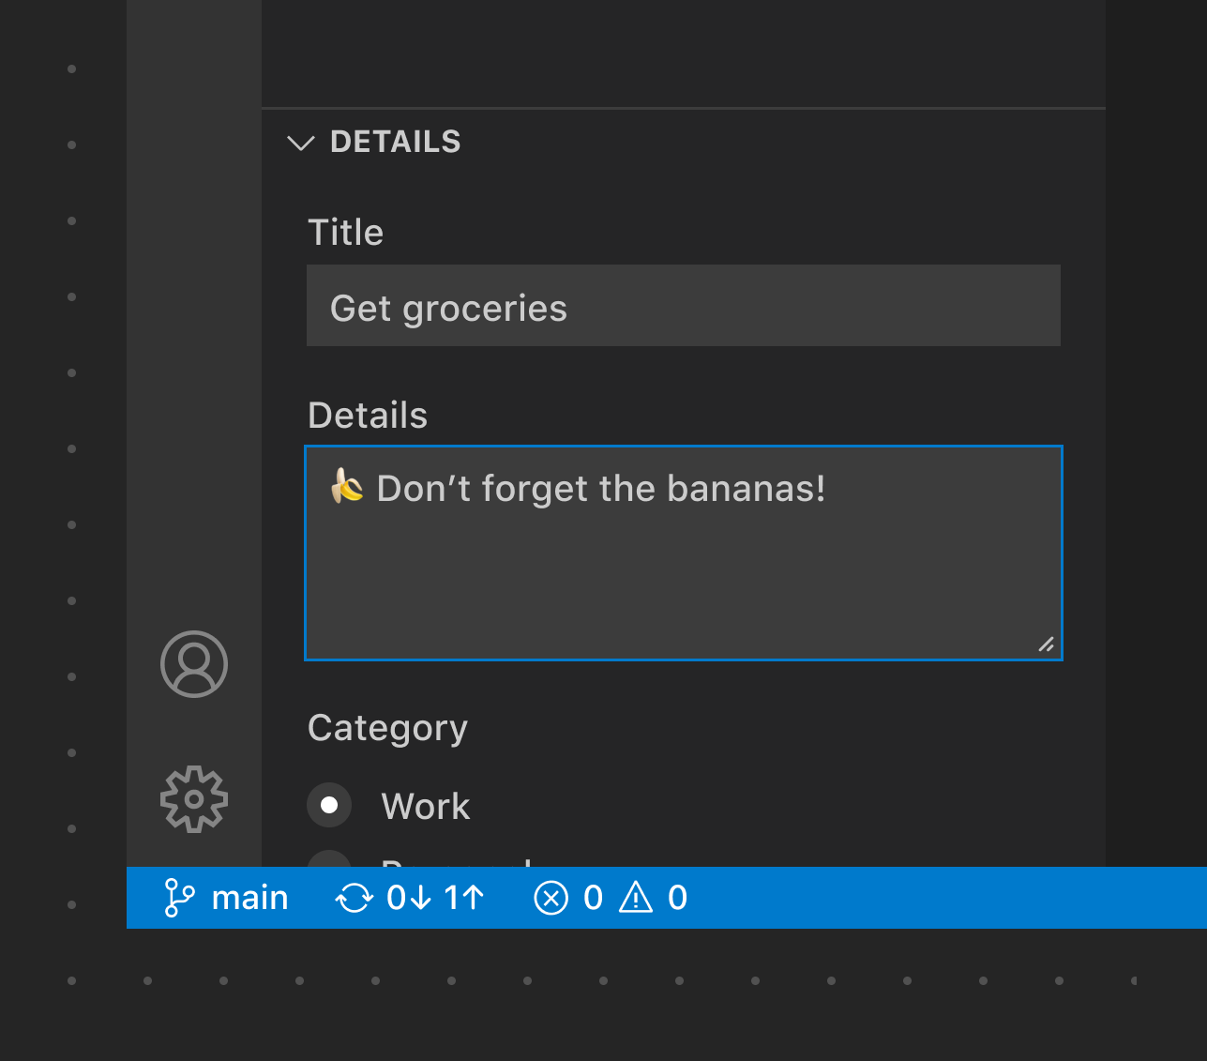
Task: Click the warning count next to triangle
Action: coord(677,898)
